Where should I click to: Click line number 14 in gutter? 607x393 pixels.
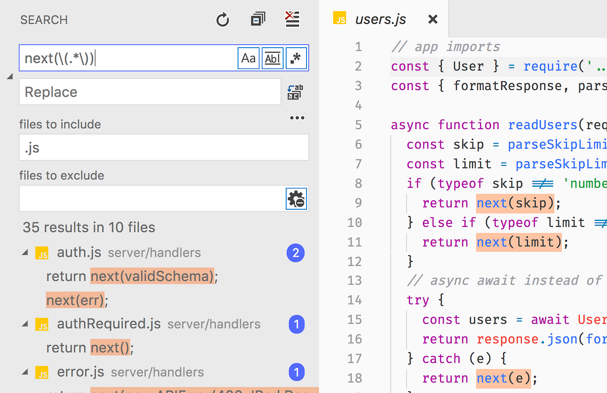coord(355,300)
